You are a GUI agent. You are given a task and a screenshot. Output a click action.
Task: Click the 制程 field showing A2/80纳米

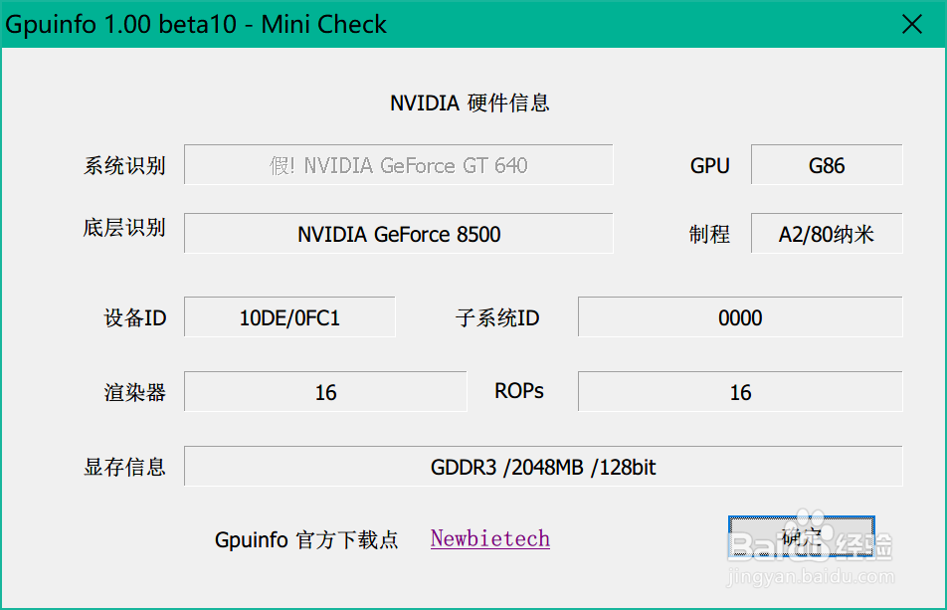click(x=827, y=233)
